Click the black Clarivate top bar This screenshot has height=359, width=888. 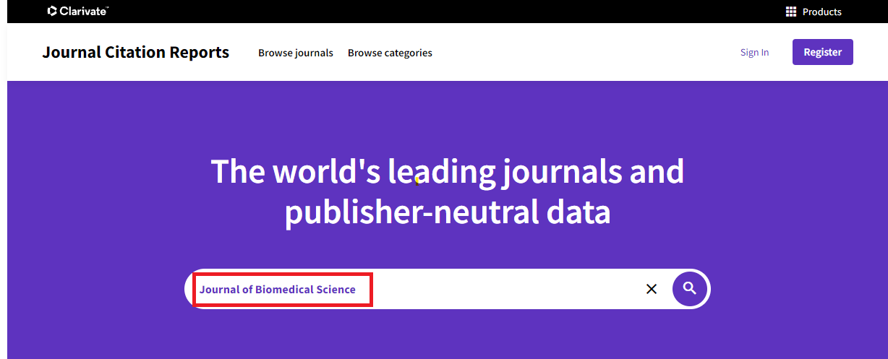pos(434,12)
